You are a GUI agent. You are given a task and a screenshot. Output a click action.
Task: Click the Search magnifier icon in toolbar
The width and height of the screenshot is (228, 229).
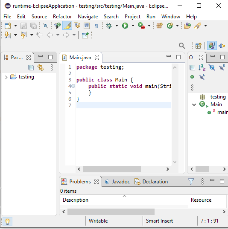[182, 46]
